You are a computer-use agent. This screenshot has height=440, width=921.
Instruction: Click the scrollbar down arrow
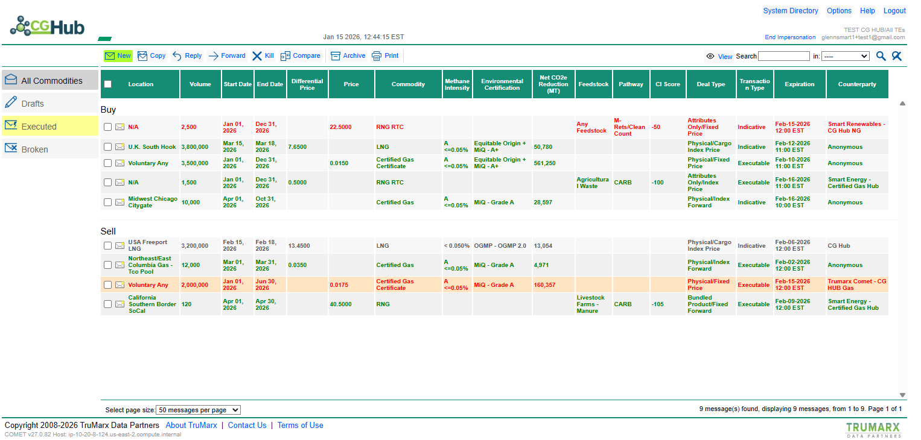(902, 395)
